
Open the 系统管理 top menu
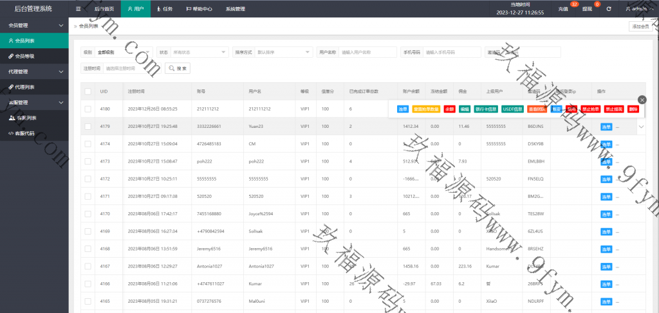pyautogui.click(x=235, y=9)
